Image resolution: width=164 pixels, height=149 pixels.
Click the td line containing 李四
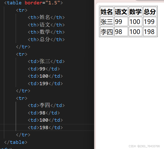[46, 105]
